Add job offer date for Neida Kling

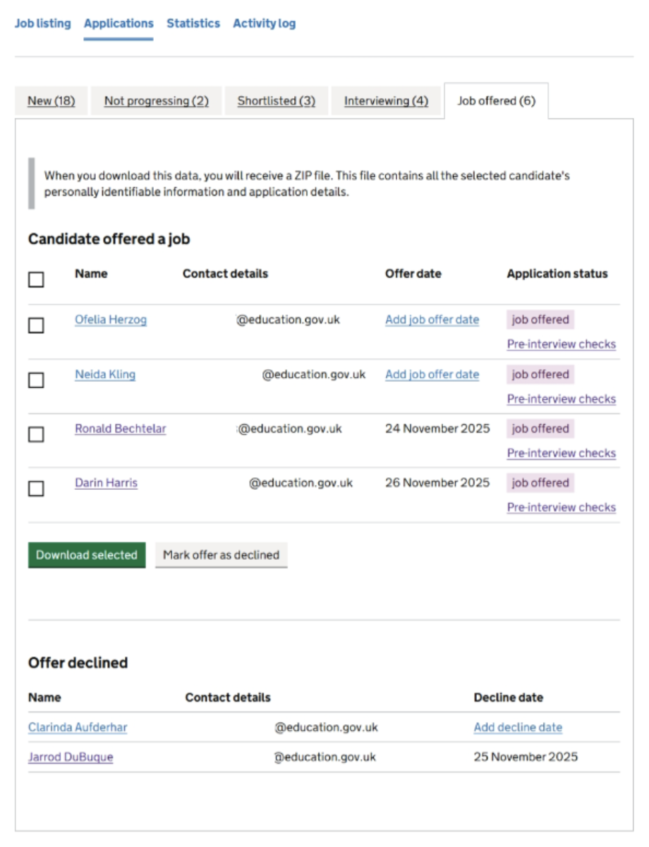click(x=432, y=375)
